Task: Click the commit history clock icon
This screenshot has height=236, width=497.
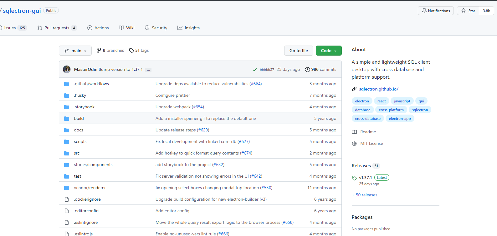Action: 308,70
